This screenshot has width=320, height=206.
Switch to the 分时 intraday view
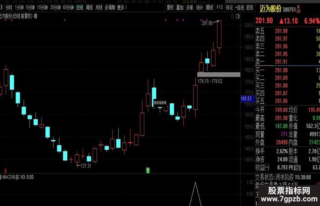(9, 8)
